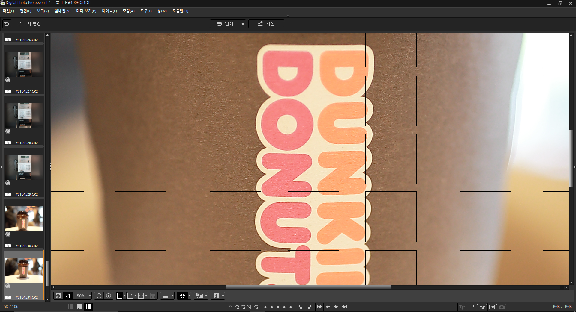Open the 썸네일(N) menu
The height and width of the screenshot is (312, 576).
tap(62, 11)
